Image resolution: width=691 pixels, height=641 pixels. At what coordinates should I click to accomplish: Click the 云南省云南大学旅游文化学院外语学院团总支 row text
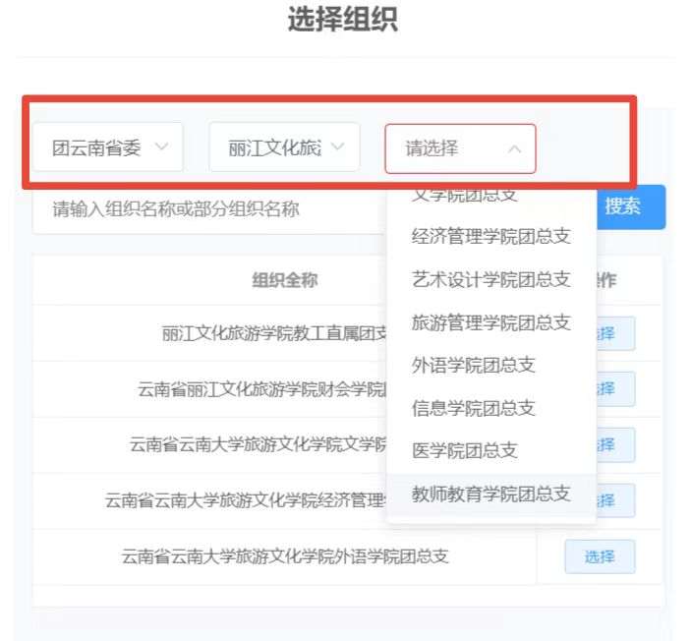285,556
